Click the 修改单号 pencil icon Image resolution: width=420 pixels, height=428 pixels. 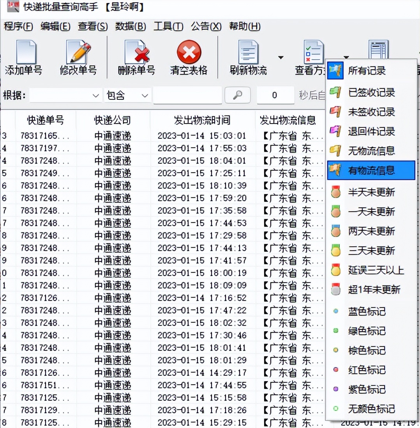(78, 55)
